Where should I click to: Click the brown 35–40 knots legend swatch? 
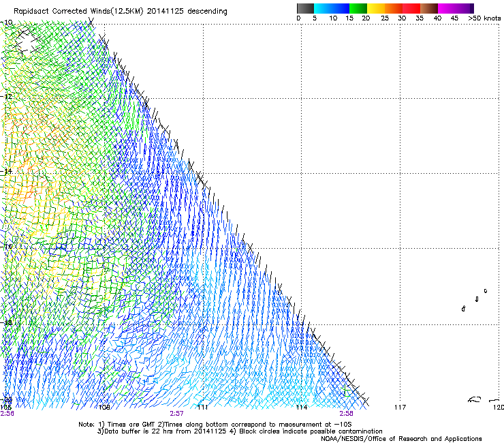pyautogui.click(x=429, y=8)
